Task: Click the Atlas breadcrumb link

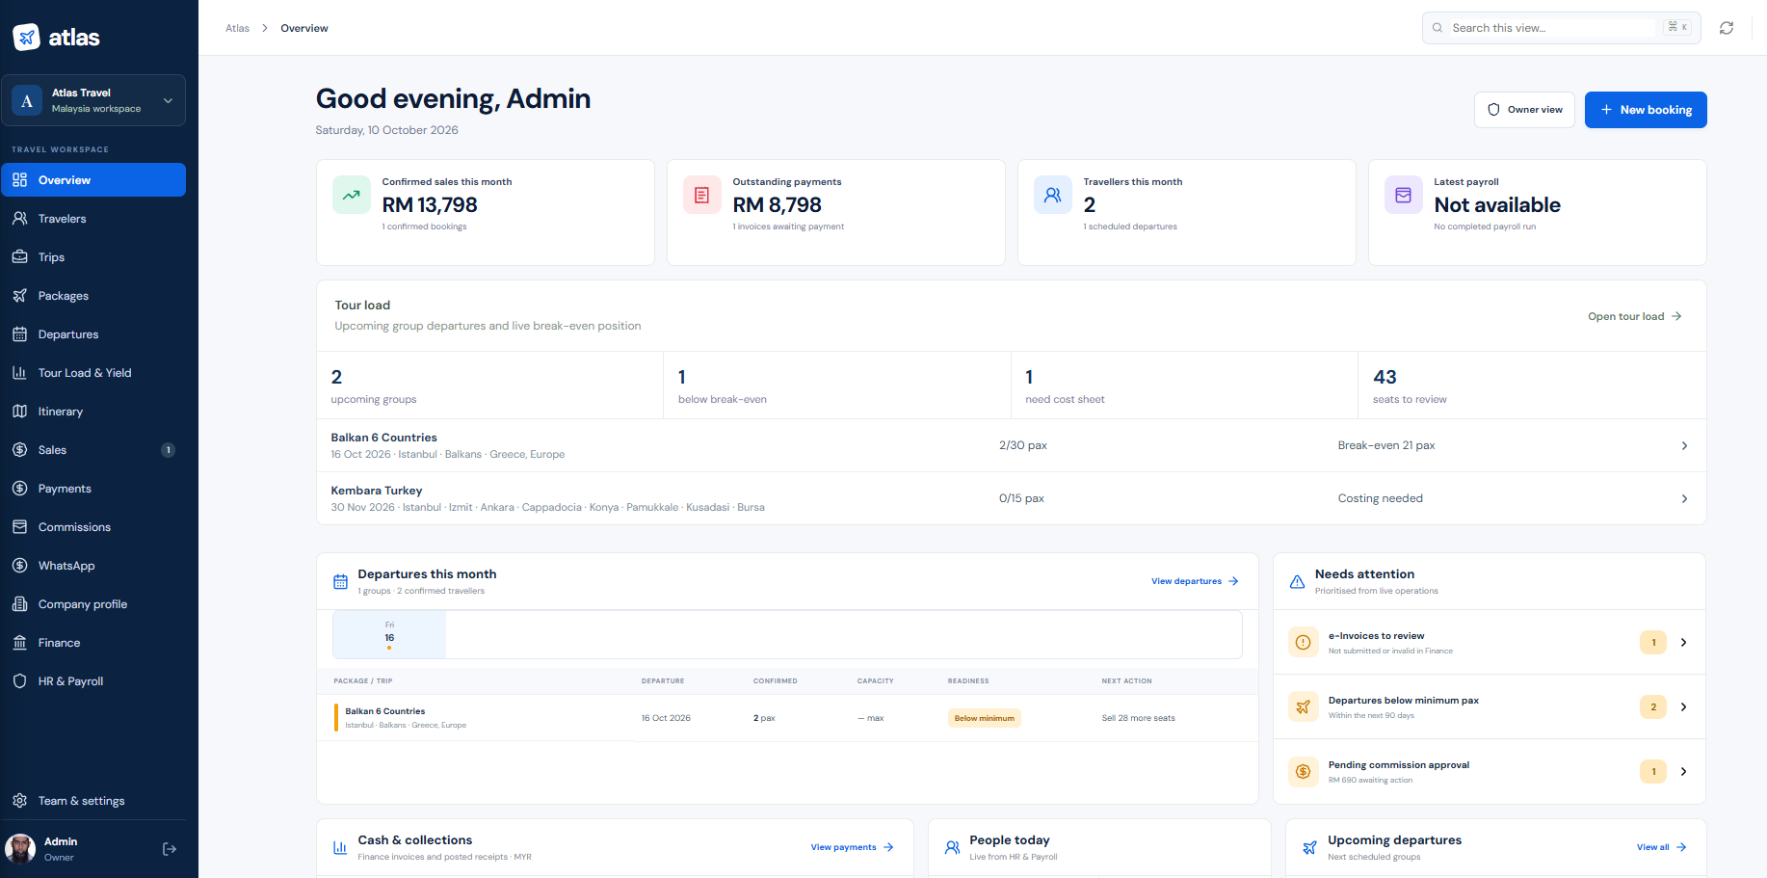Action: pos(237,28)
